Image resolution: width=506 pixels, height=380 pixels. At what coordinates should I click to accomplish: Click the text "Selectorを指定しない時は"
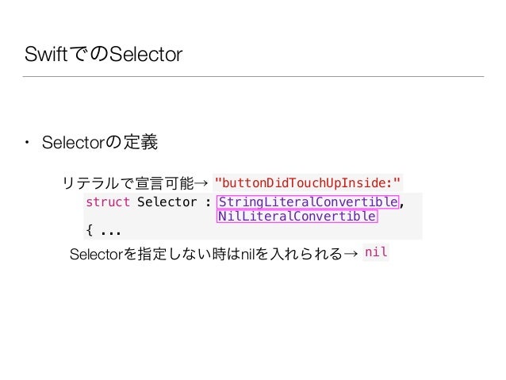point(155,254)
